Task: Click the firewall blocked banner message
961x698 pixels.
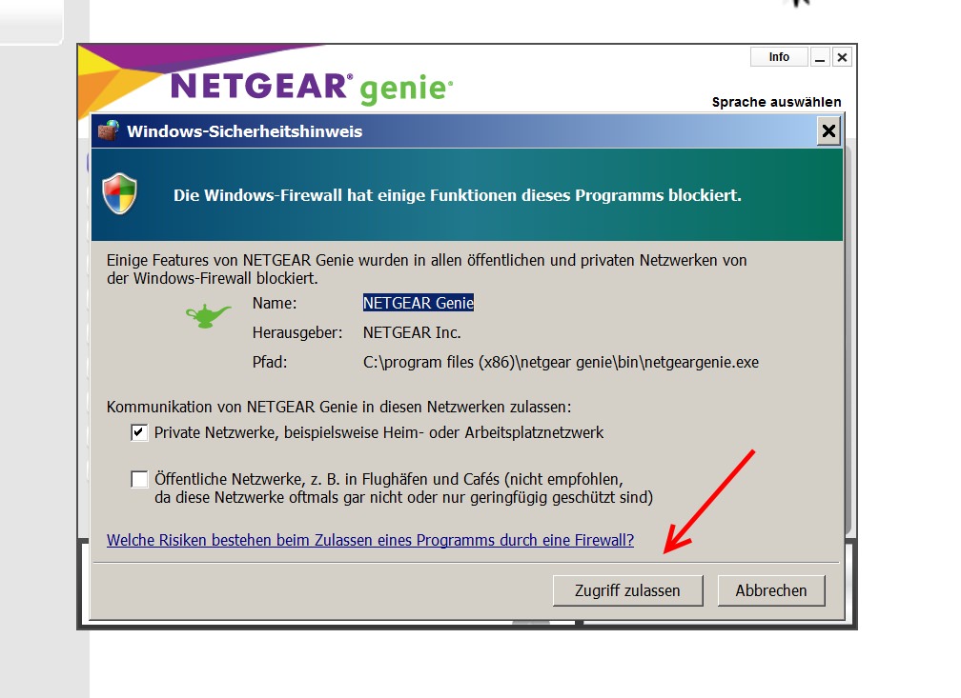Action: (458, 195)
